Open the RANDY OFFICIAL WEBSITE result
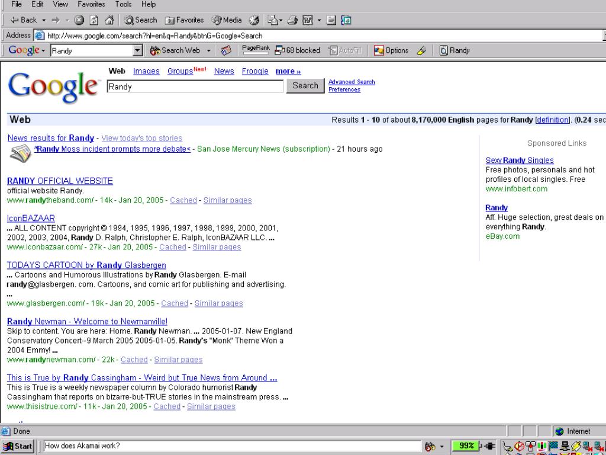 click(60, 181)
